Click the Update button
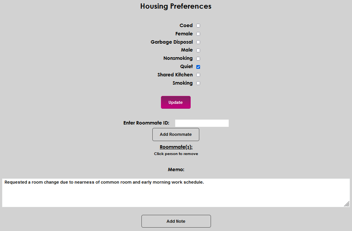This screenshot has height=231, width=352. coord(176,102)
